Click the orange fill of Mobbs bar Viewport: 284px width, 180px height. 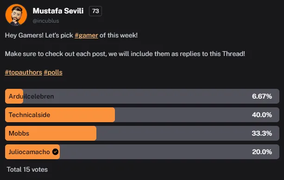(x=50, y=133)
